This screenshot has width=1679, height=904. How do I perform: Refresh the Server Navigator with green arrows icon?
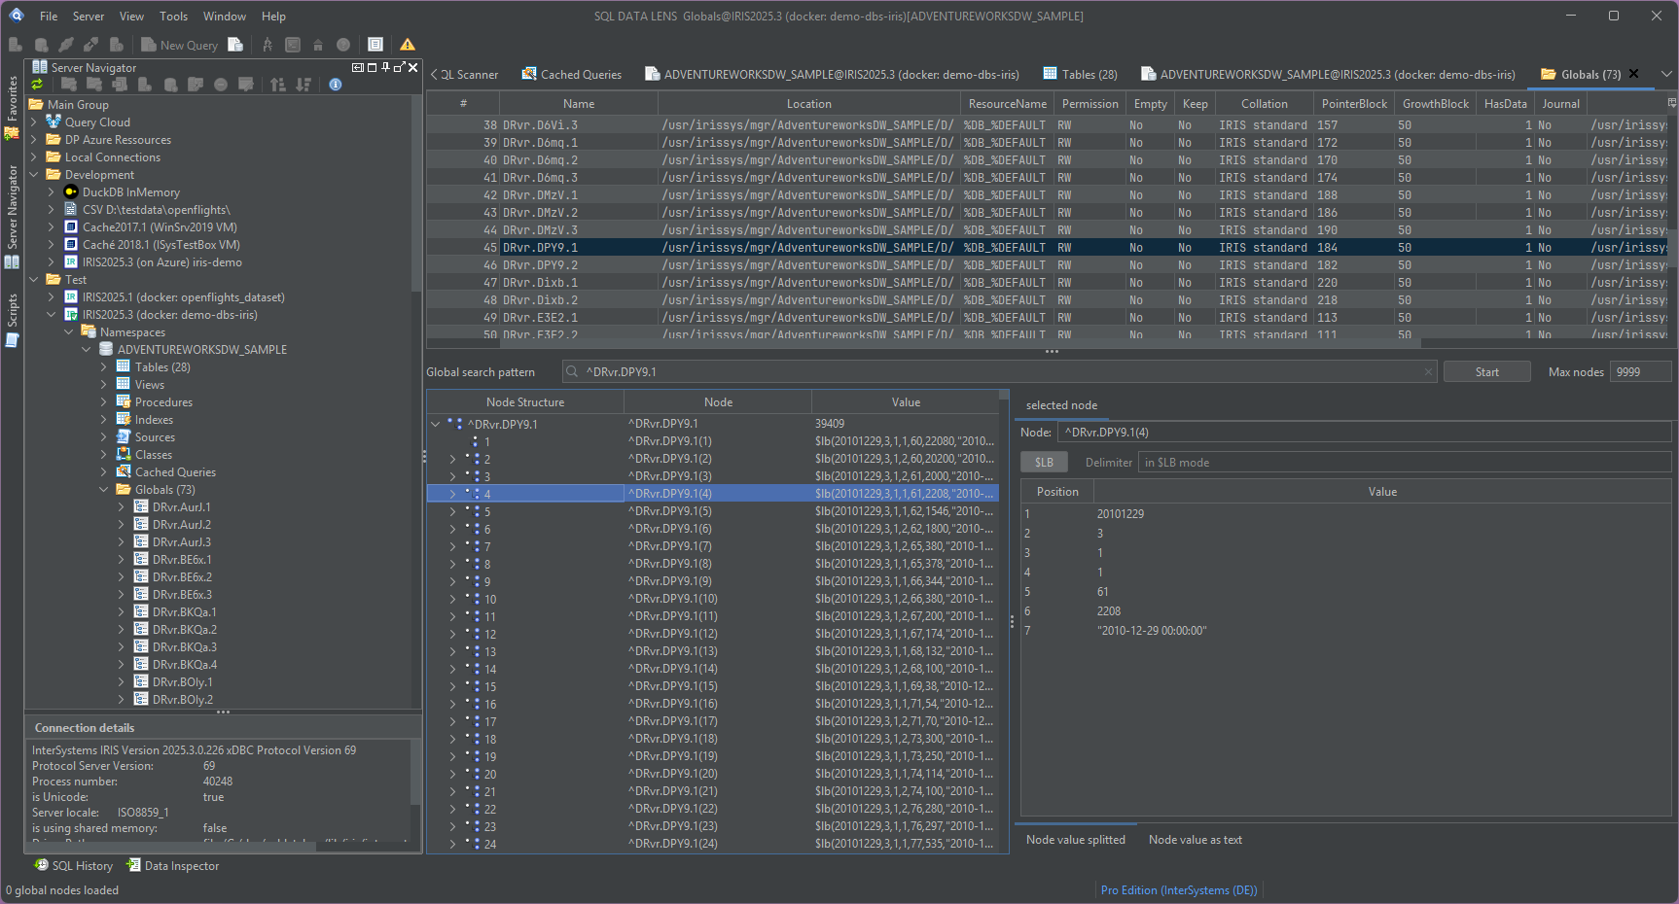pyautogui.click(x=38, y=85)
